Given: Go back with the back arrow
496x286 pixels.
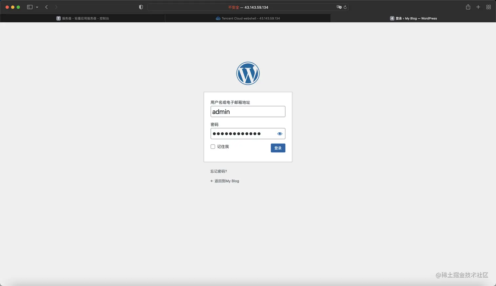Looking at the screenshot, I should pos(47,7).
